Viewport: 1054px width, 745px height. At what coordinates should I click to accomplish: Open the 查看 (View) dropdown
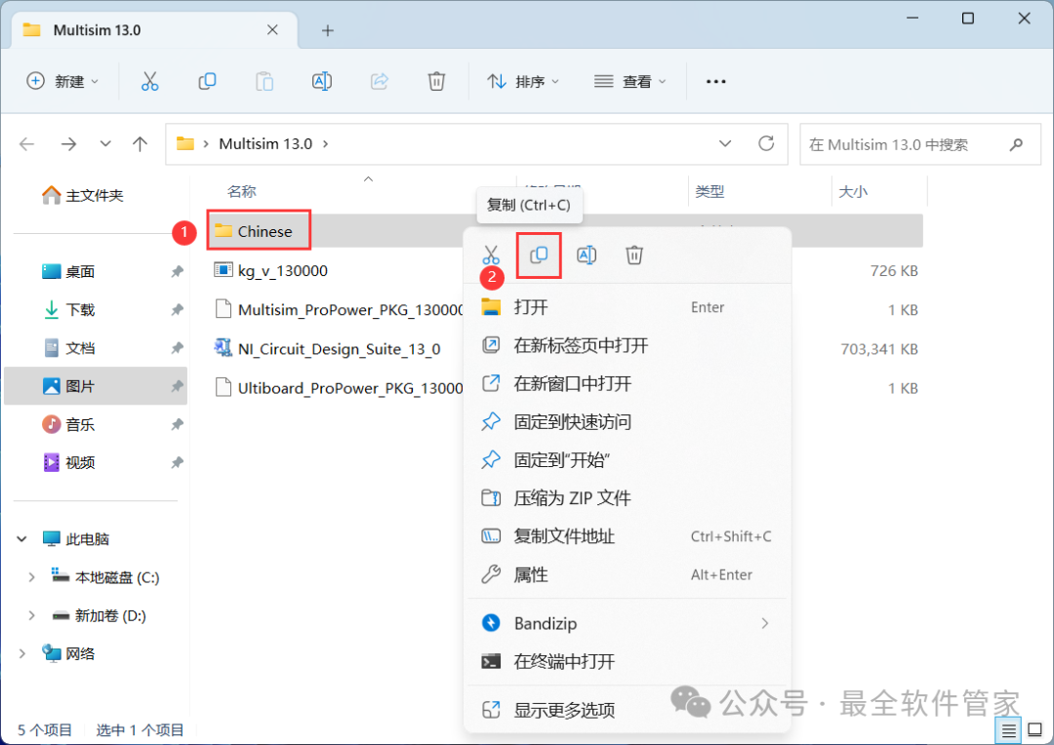pos(629,81)
